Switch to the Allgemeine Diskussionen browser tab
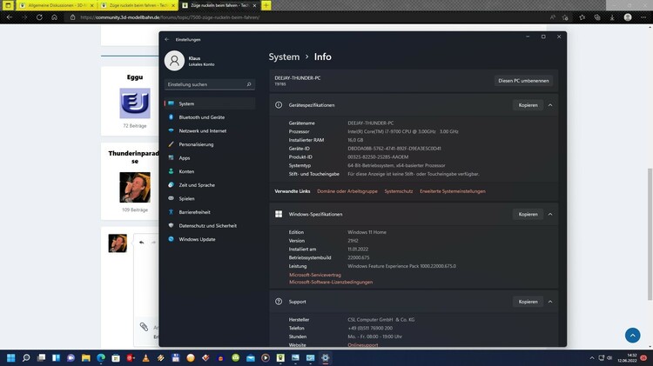 pyautogui.click(x=56, y=5)
